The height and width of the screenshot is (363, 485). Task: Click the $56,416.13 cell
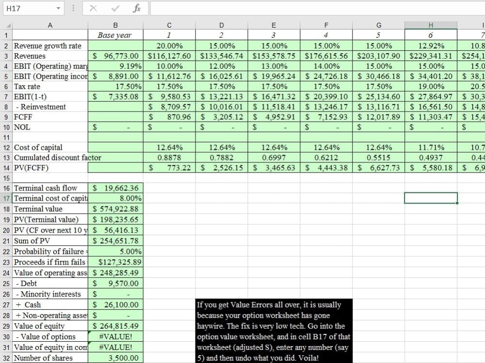coord(115,230)
